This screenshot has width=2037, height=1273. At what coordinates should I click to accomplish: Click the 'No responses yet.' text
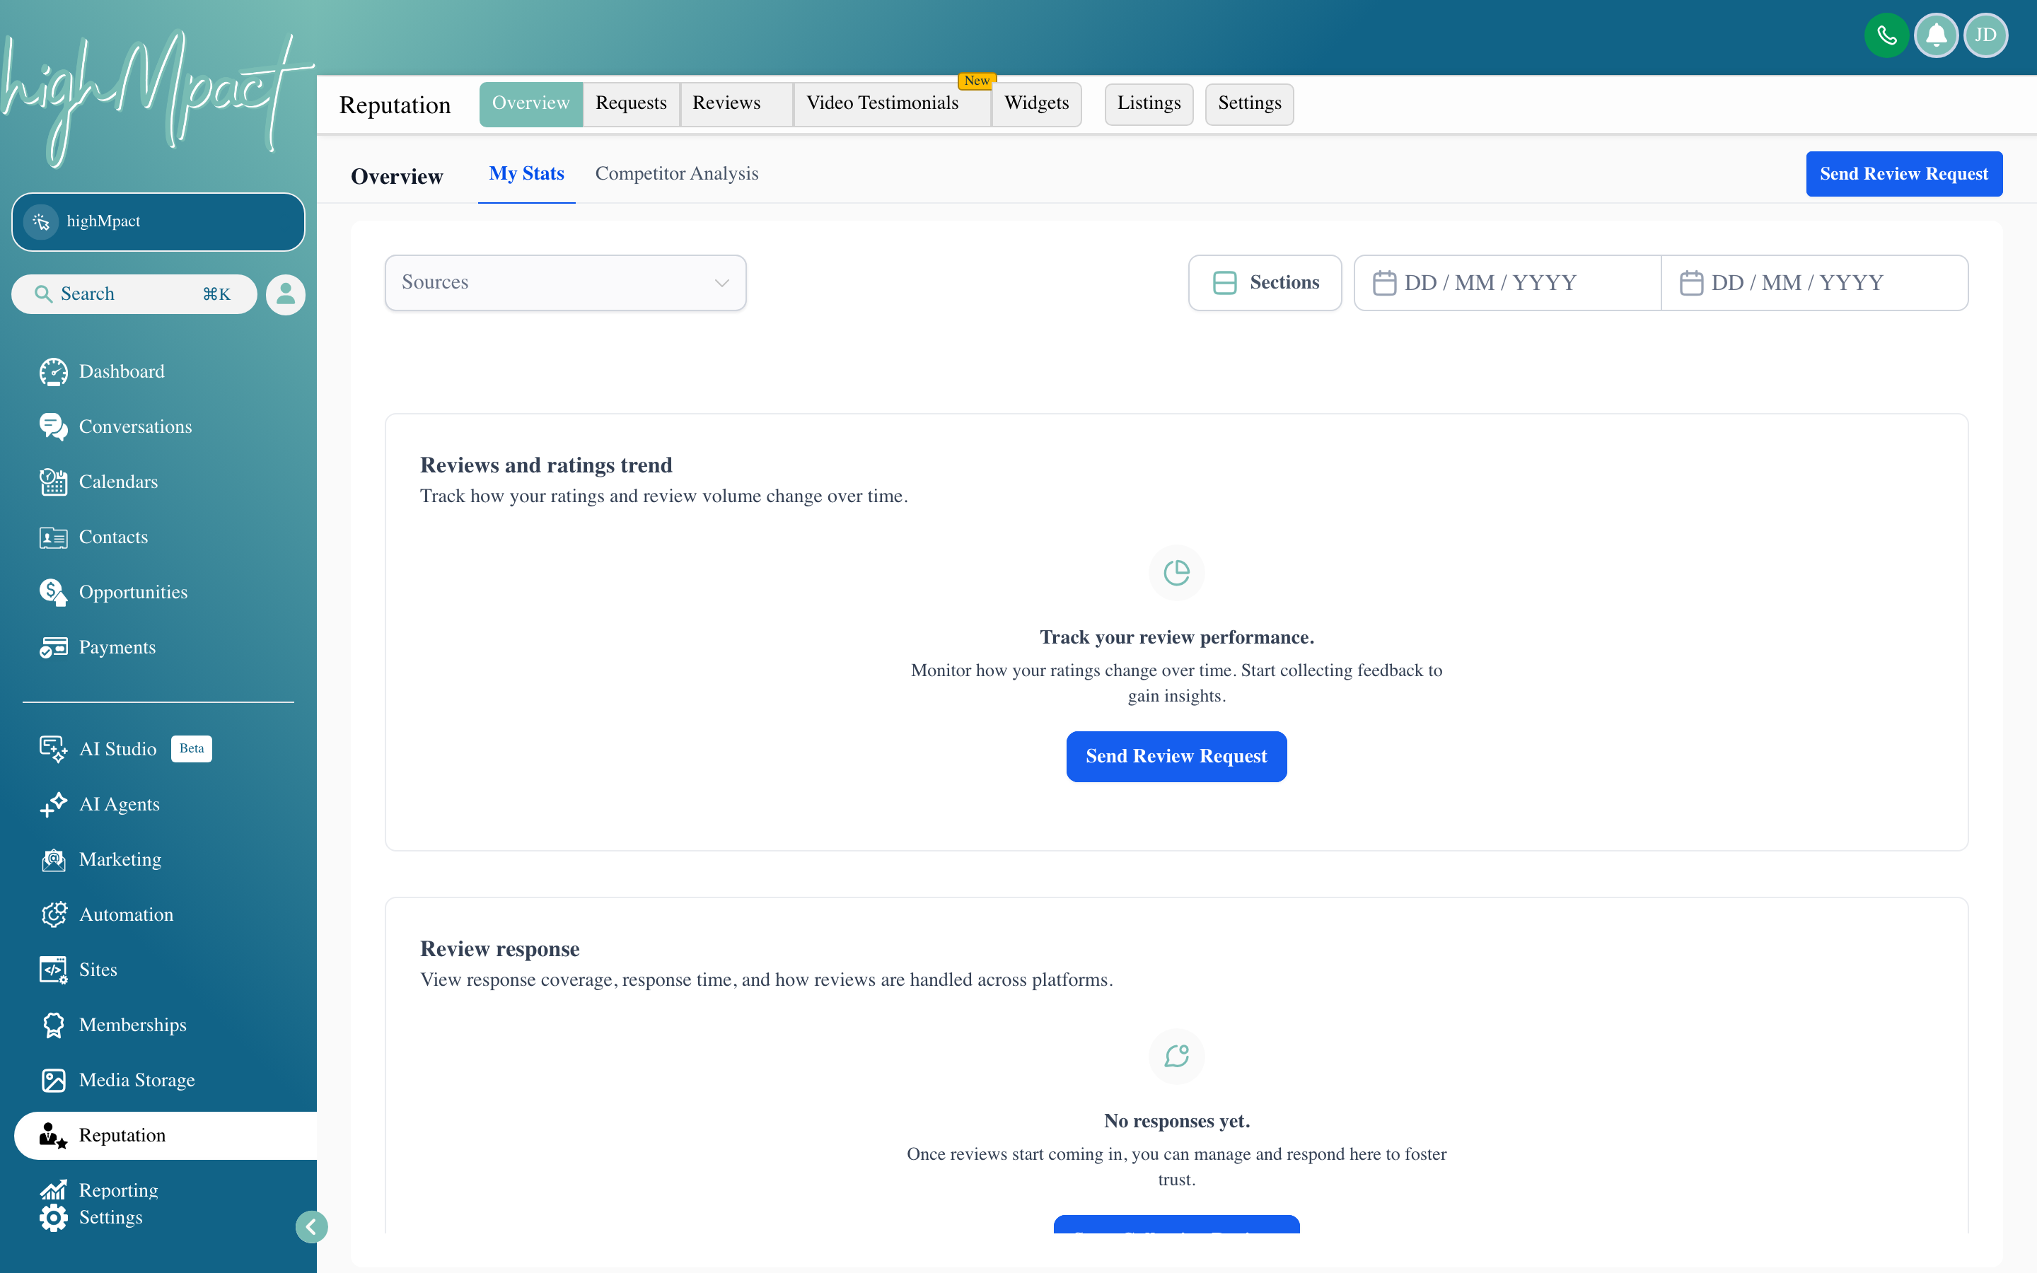coord(1176,1121)
